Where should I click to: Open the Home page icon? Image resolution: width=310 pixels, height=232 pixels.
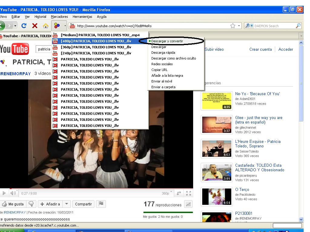pyautogui.click(x=46, y=26)
